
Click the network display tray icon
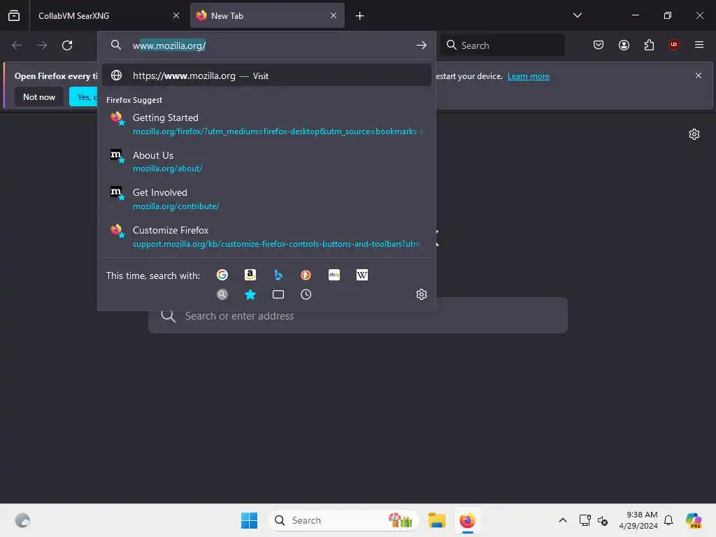pyautogui.click(x=585, y=520)
